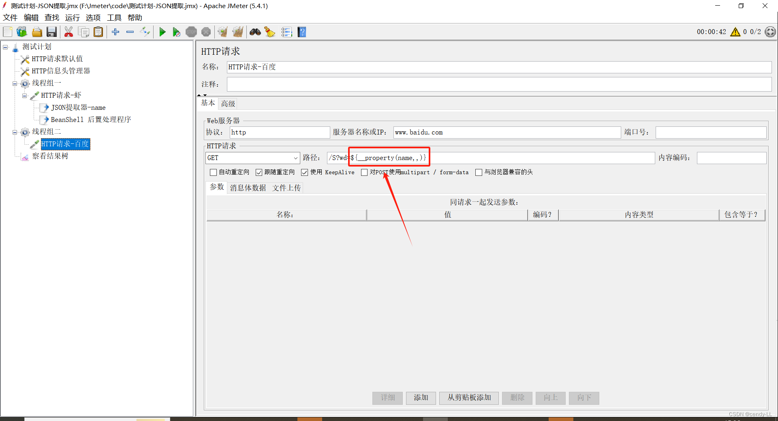Click the 添加 button
This screenshot has height=421, width=778.
pyautogui.click(x=421, y=398)
